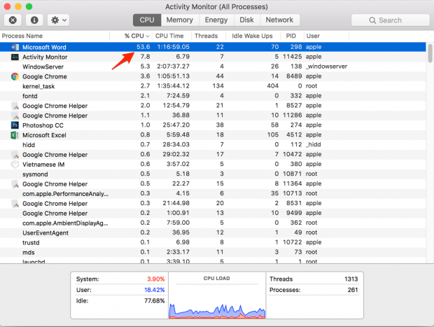Click the force quit process stop icon
This screenshot has width=434, height=327.
click(x=14, y=20)
